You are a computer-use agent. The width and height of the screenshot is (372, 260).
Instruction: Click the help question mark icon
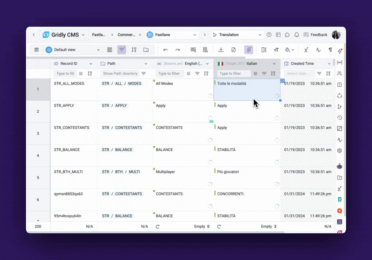coord(269,35)
